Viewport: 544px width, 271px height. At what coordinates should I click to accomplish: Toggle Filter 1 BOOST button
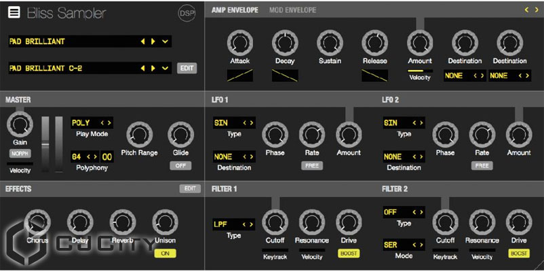[349, 253]
